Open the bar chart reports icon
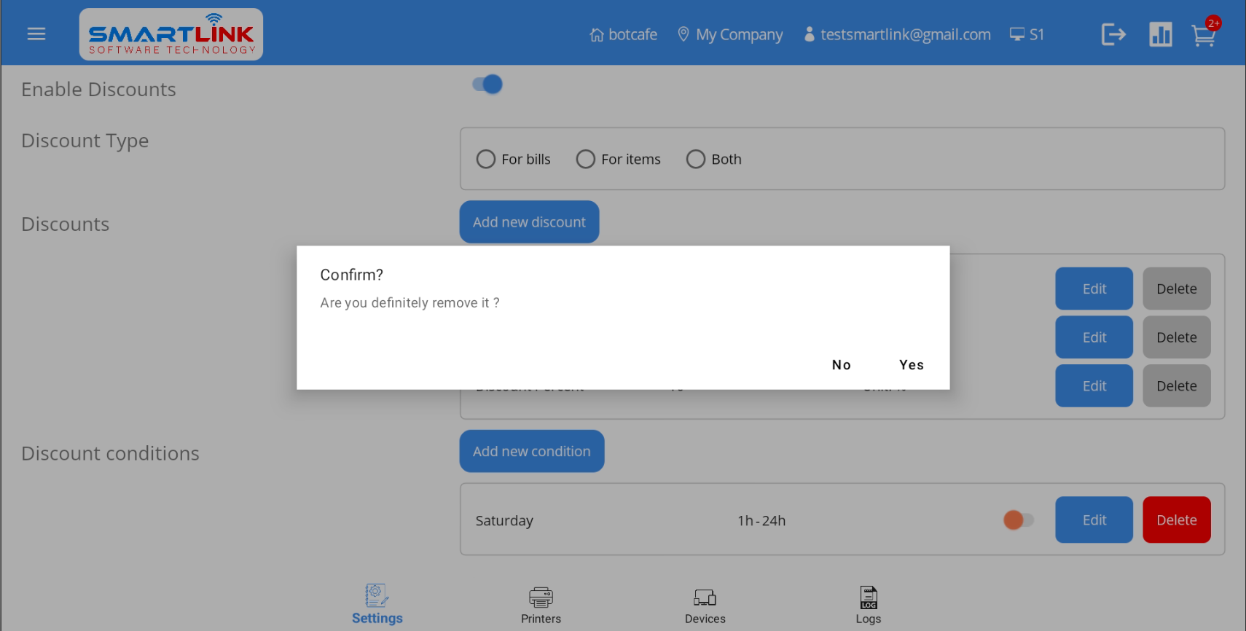 coord(1160,34)
